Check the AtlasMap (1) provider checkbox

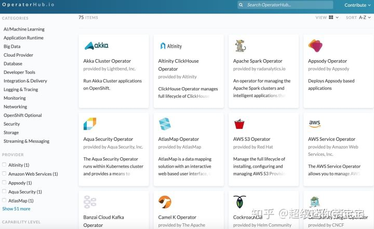click(4, 200)
